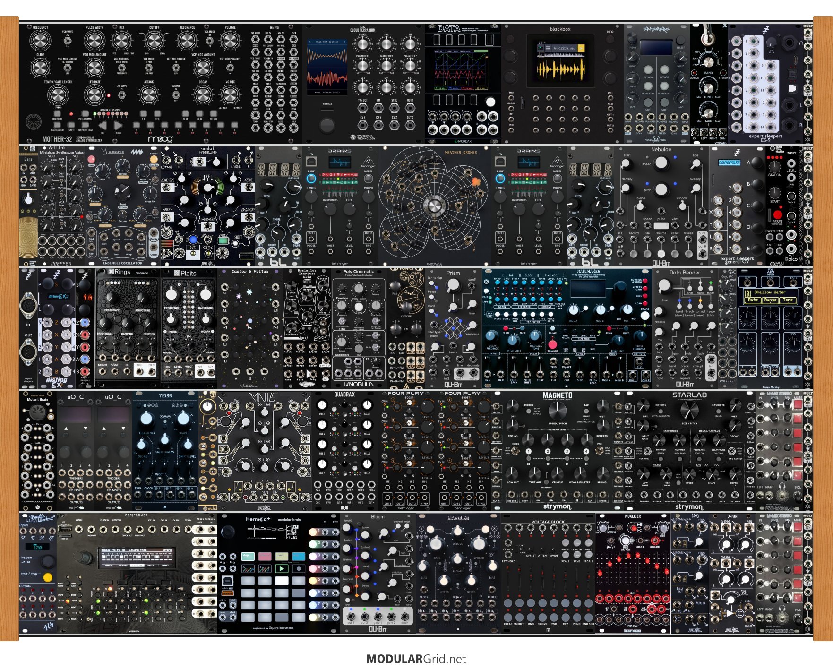The image size is (833, 669).
Task: Select the Castor & Pollux module
Action: (x=250, y=328)
